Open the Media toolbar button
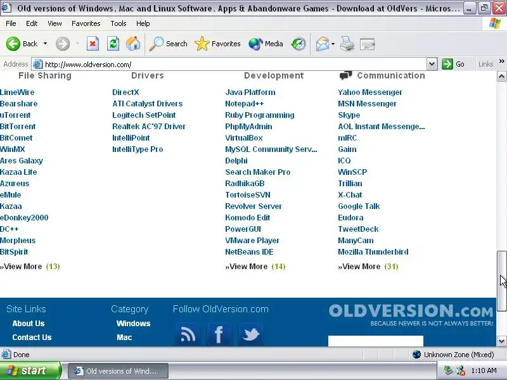Viewport: 507px width, 380px height. (266, 44)
